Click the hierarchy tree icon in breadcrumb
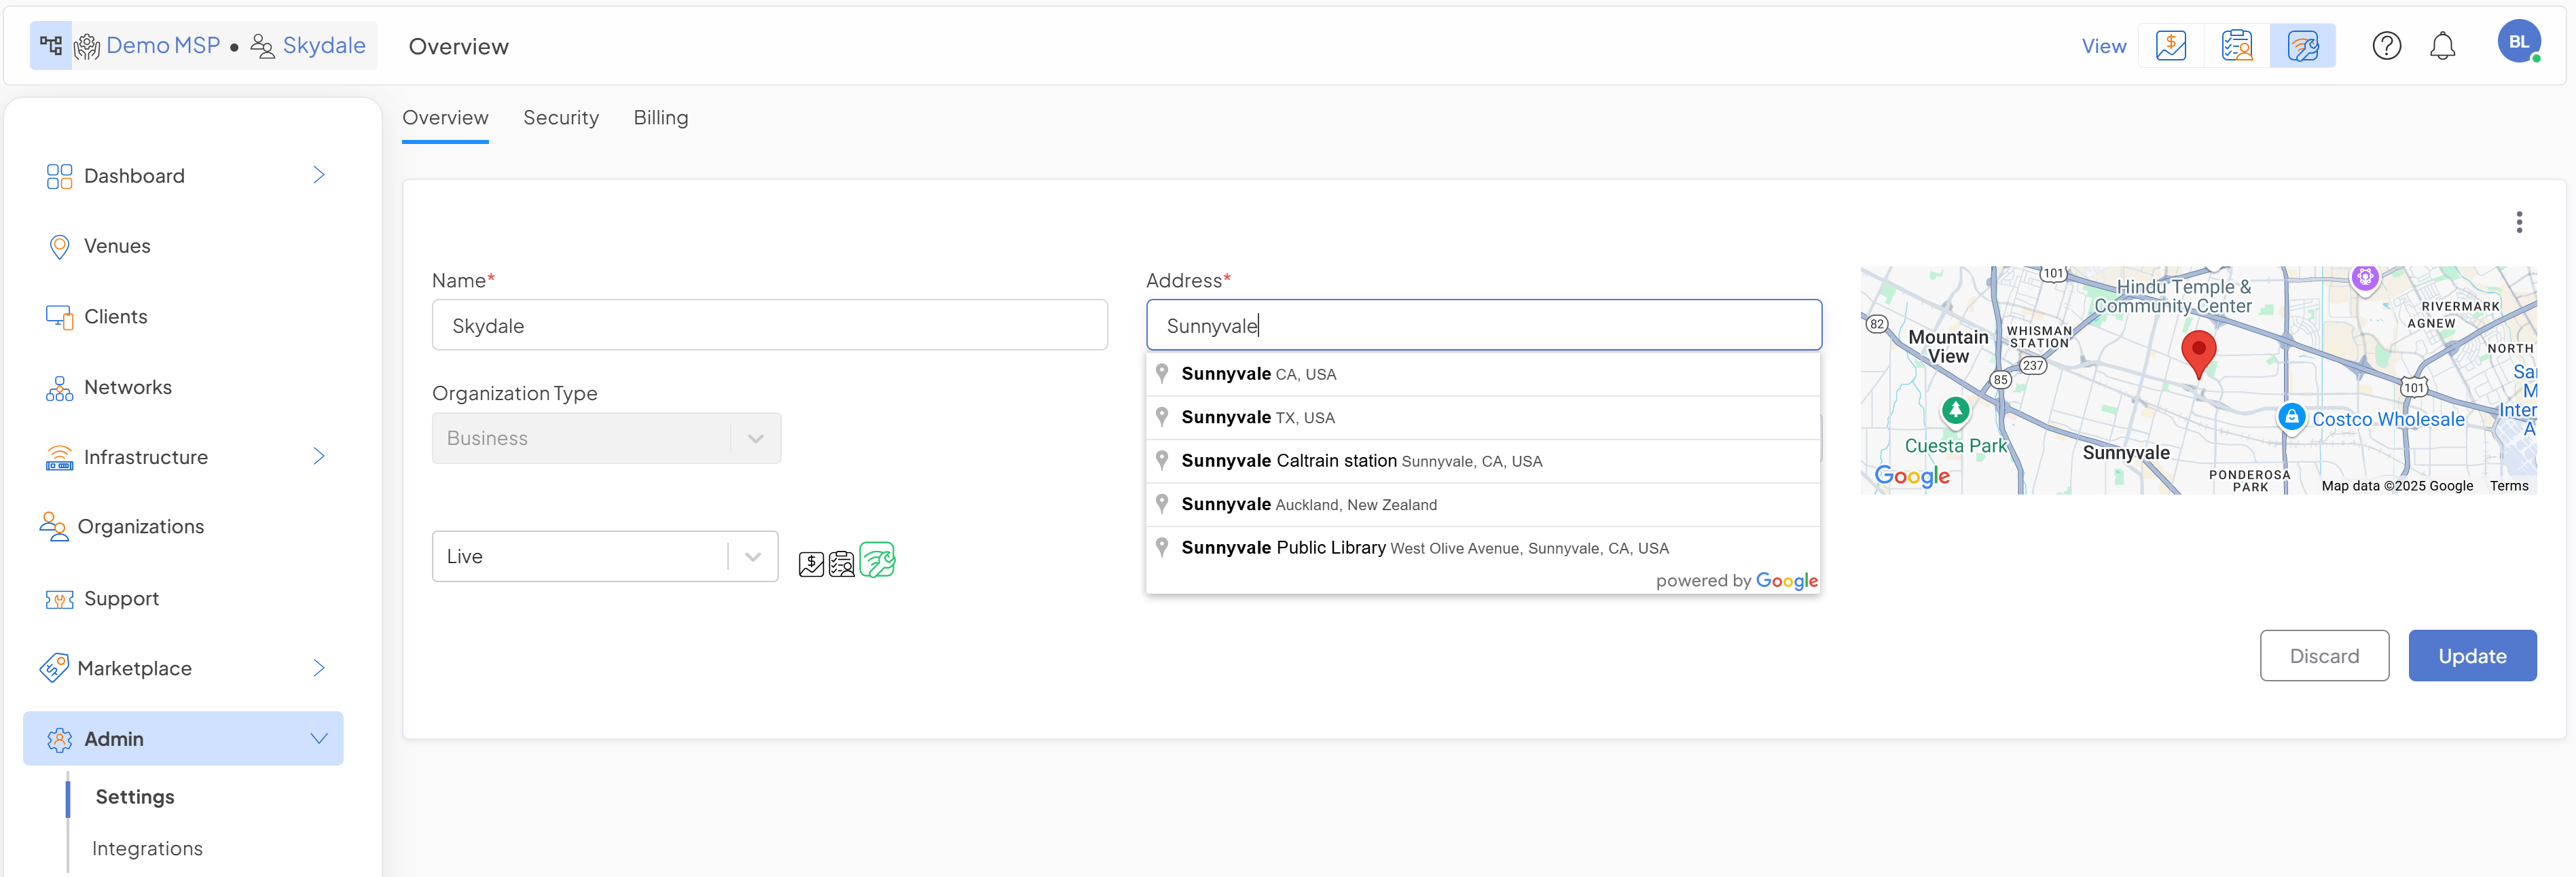 tap(51, 46)
